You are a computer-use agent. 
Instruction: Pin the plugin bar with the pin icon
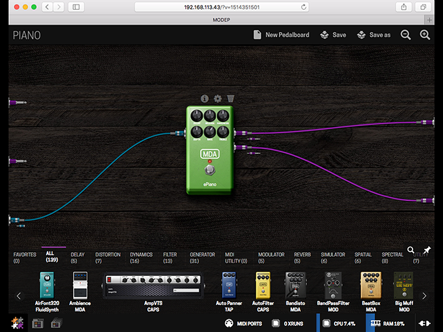426,250
